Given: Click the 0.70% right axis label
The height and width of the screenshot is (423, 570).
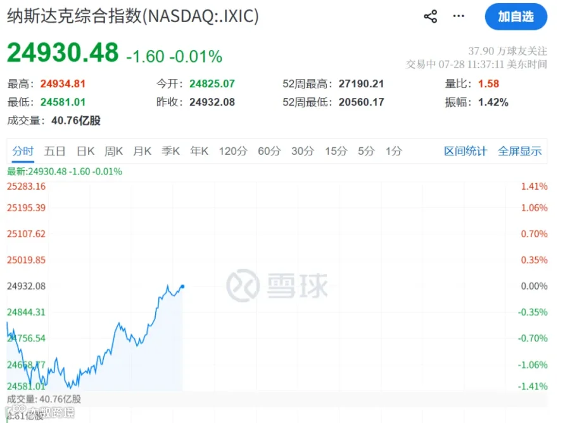Looking at the screenshot, I should click(x=534, y=233).
